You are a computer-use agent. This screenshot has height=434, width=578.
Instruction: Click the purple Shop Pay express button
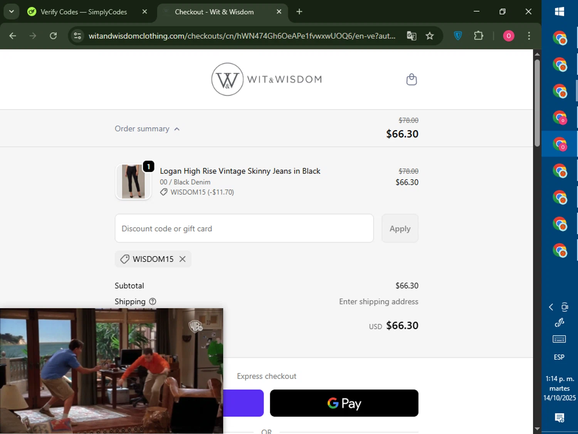click(x=243, y=403)
